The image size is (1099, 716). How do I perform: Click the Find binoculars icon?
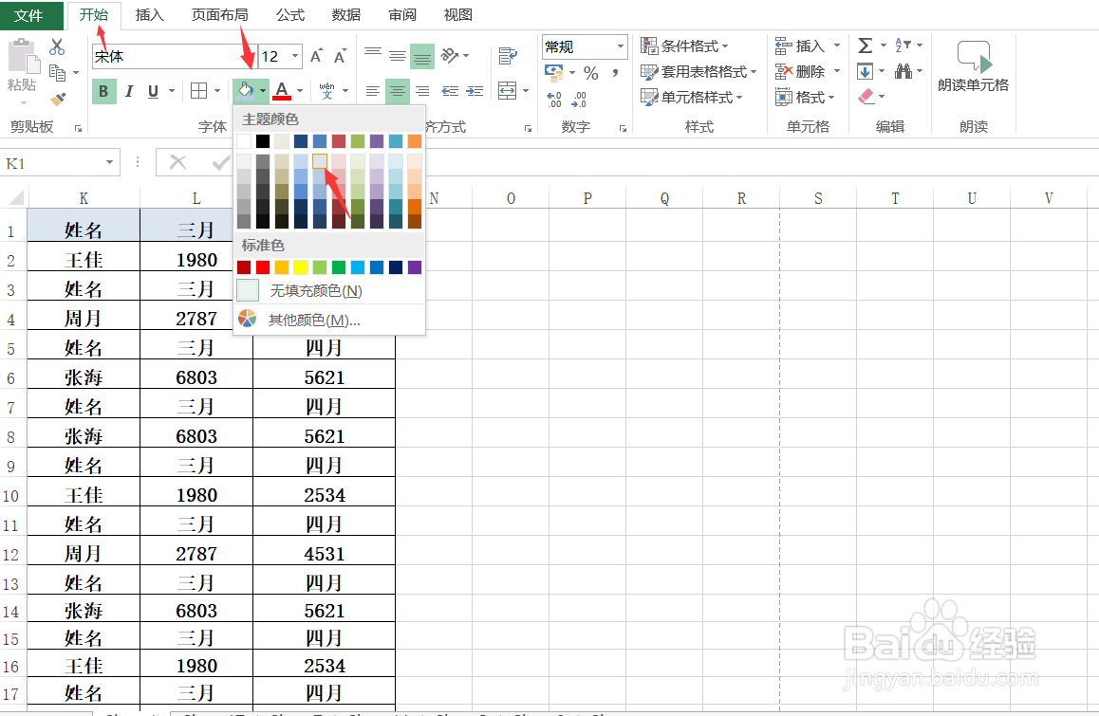[x=903, y=71]
